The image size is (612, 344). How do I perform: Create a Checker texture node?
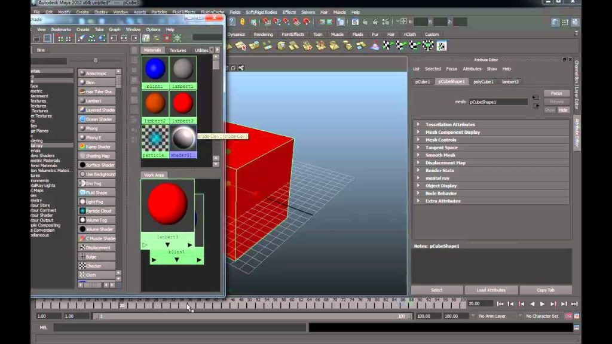pyautogui.click(x=97, y=266)
